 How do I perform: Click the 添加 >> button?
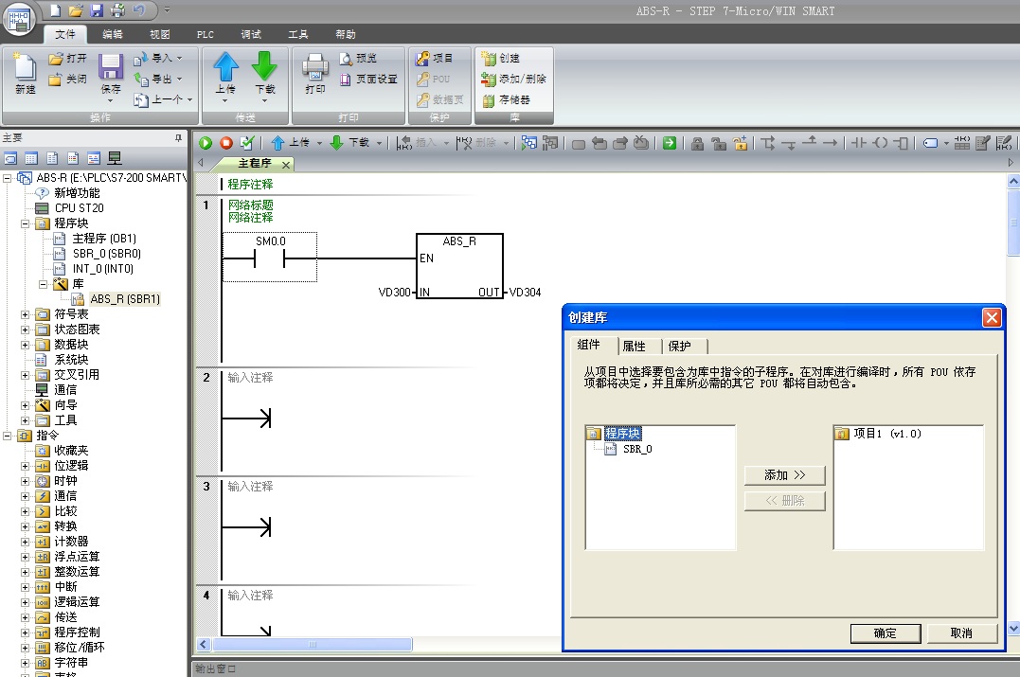(784, 475)
